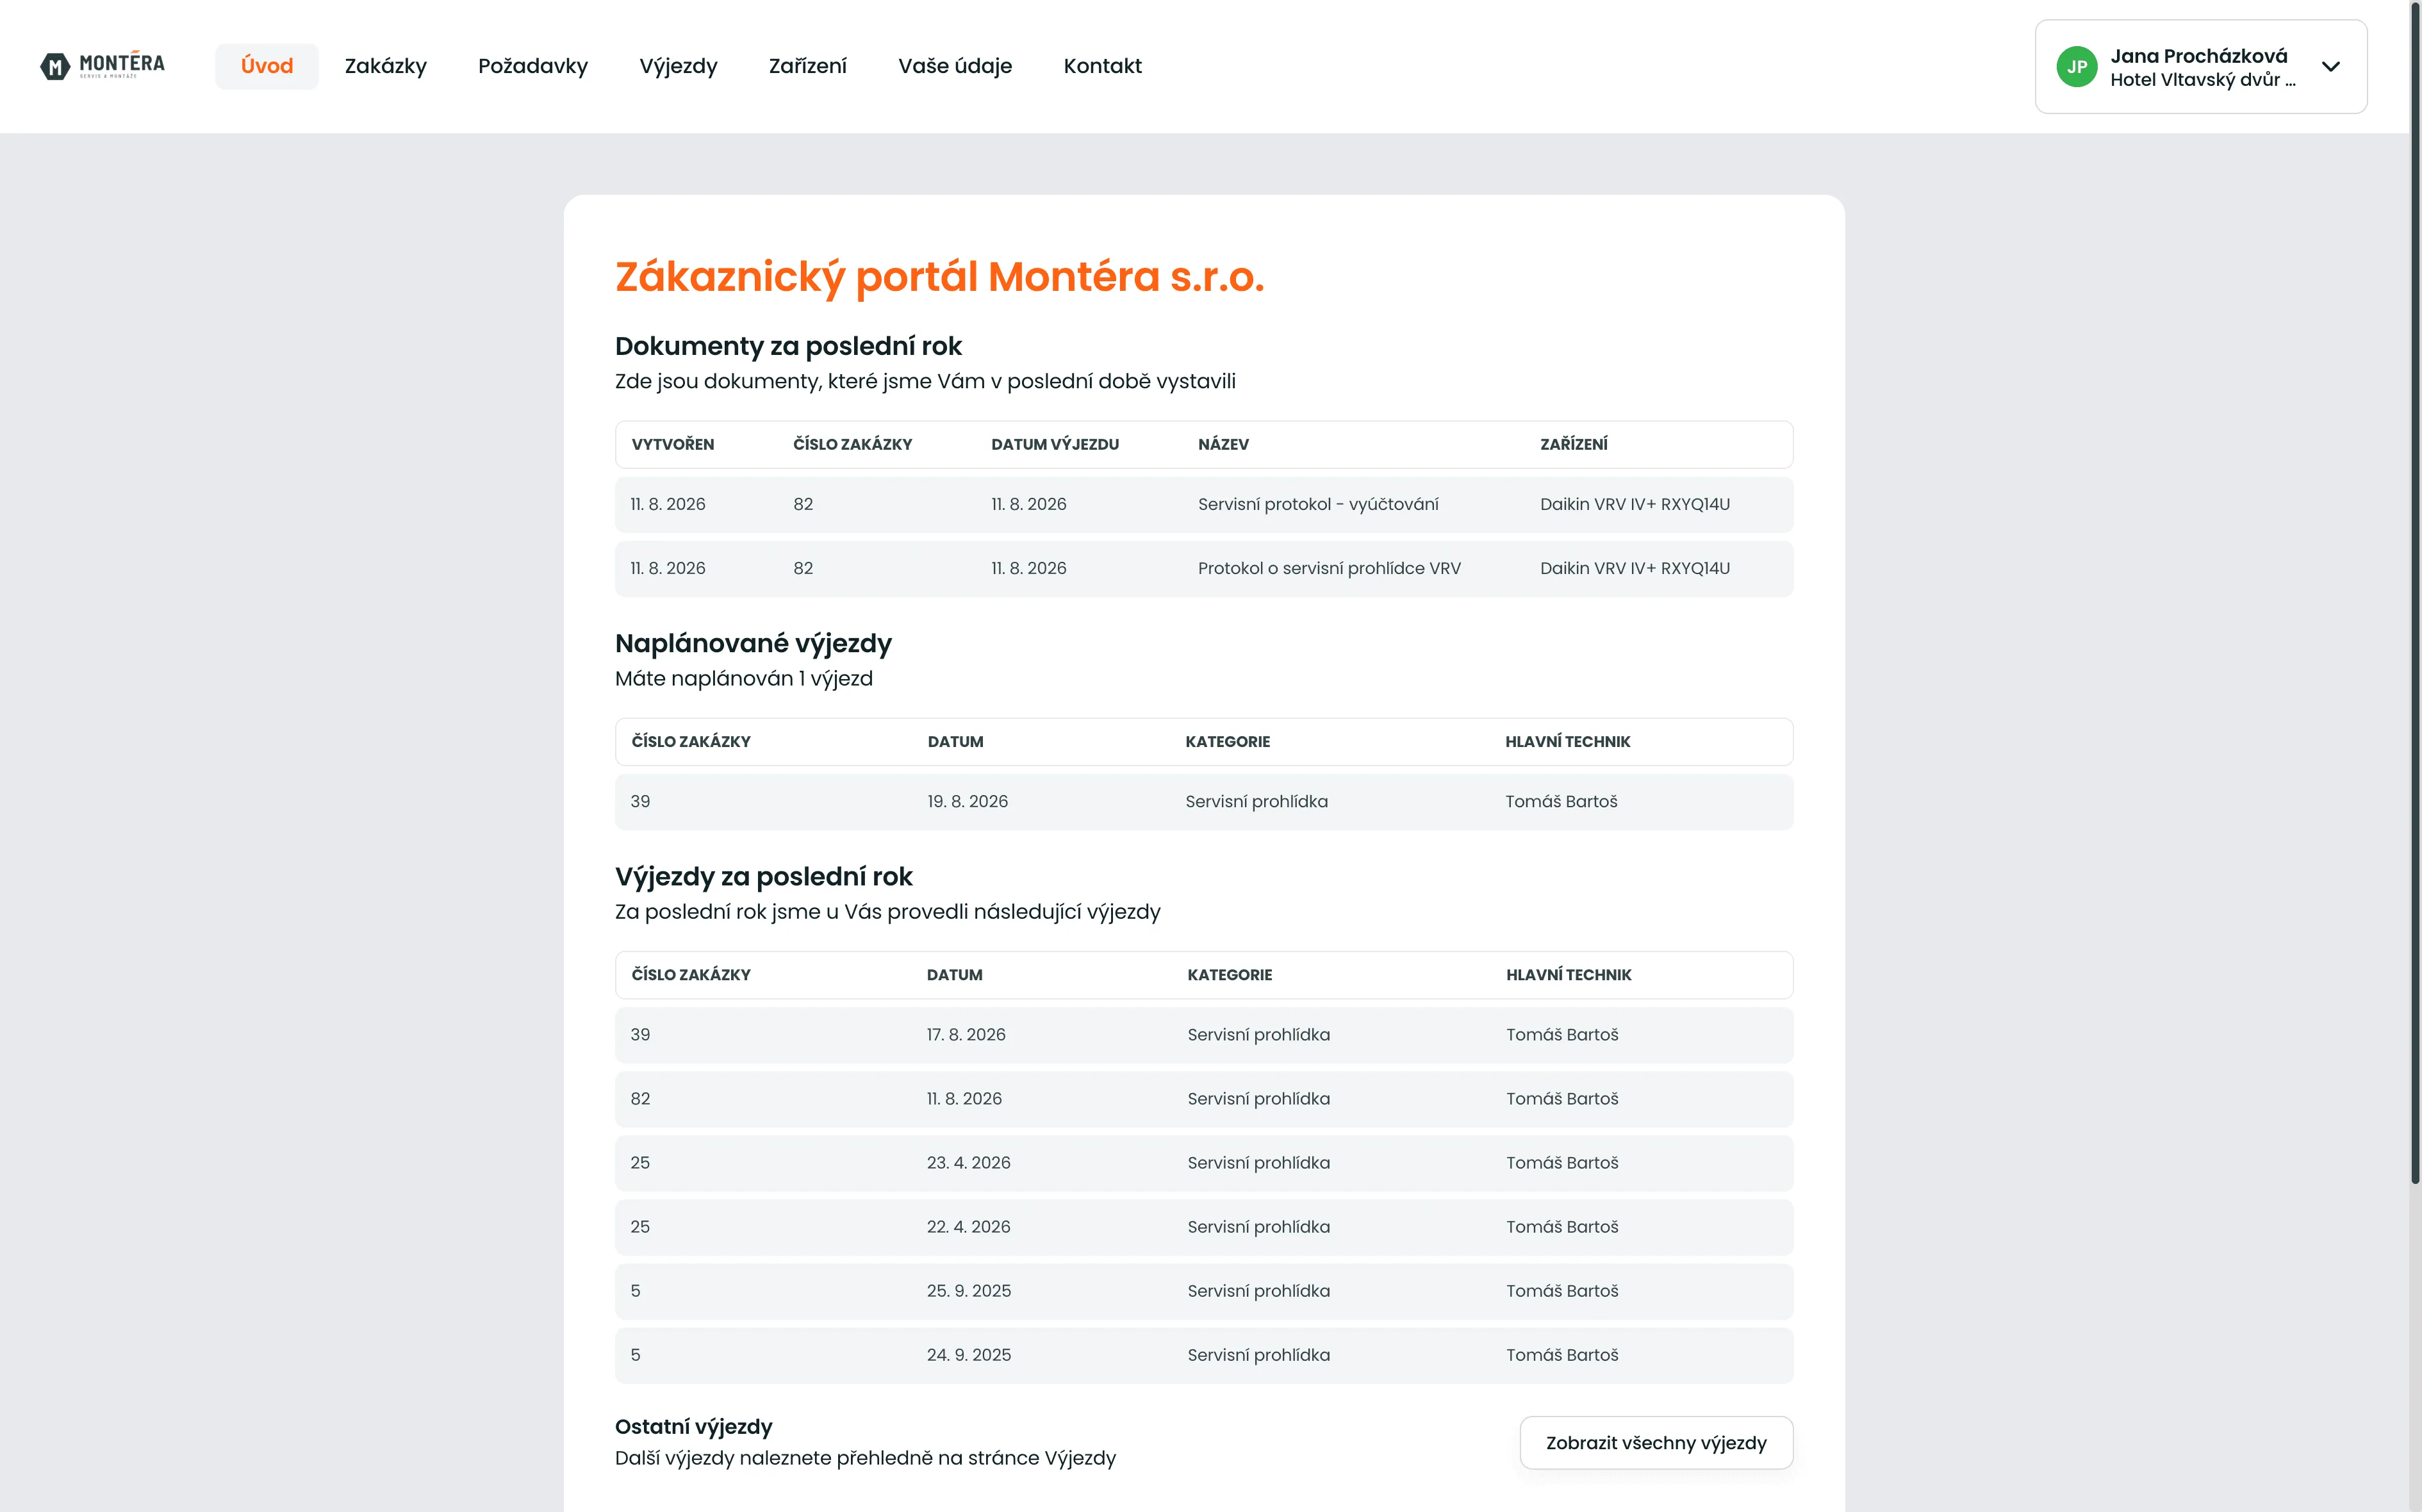
Task: Open the Požadavky page
Action: pos(533,66)
